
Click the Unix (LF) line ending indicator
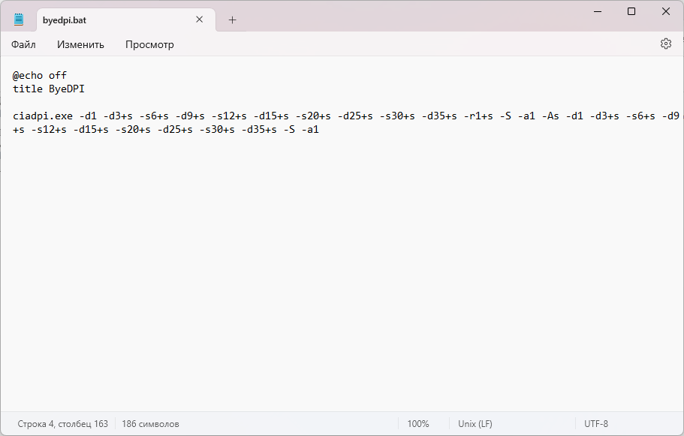[475, 424]
